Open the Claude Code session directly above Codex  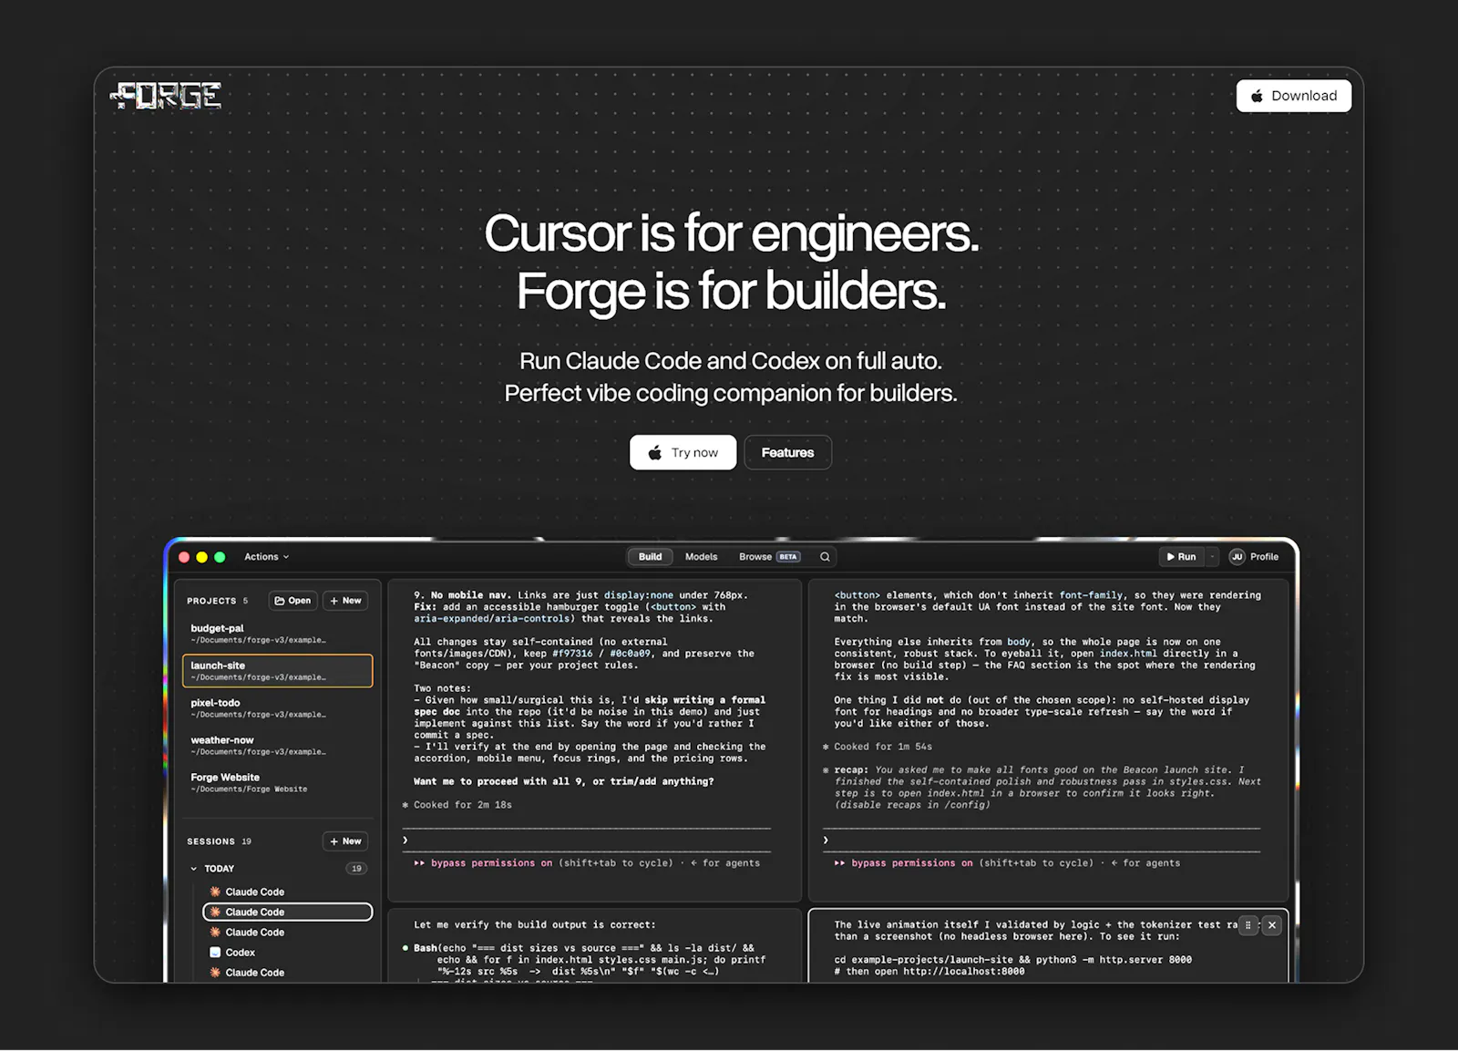(287, 933)
